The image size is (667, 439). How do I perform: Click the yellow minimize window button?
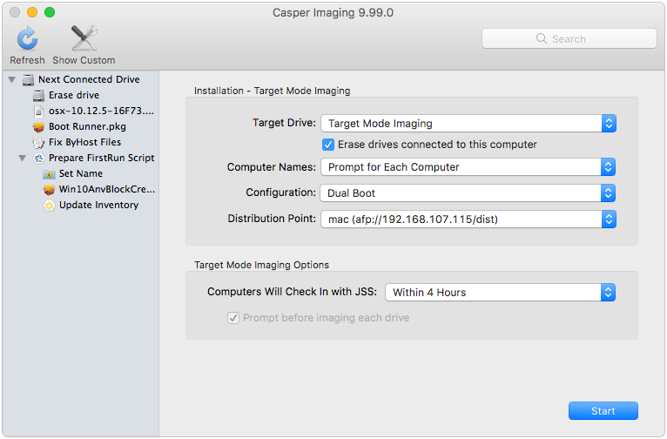32,12
